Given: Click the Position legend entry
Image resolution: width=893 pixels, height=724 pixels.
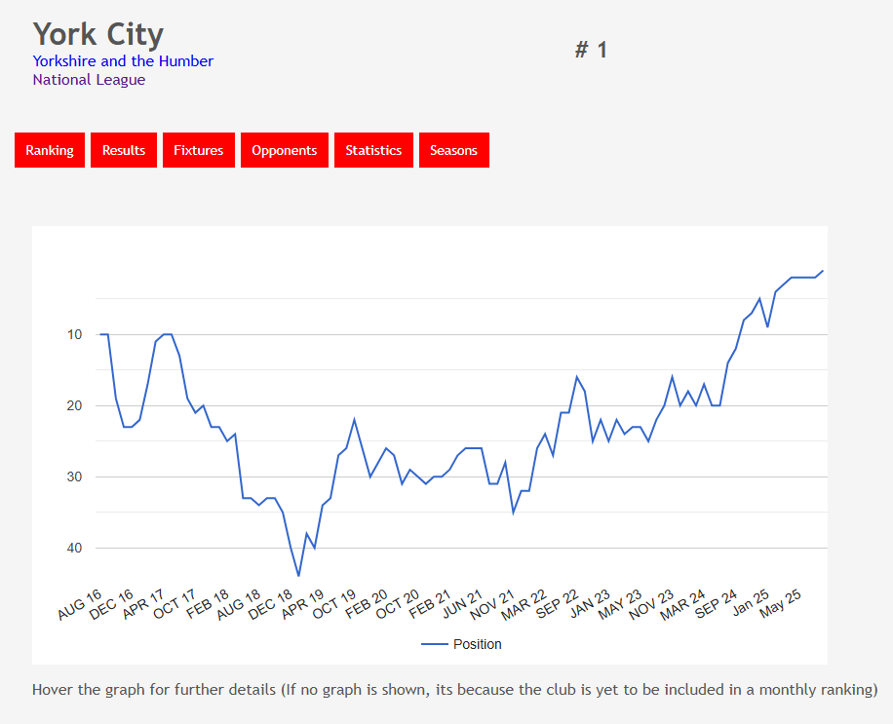Looking at the screenshot, I should [461, 644].
